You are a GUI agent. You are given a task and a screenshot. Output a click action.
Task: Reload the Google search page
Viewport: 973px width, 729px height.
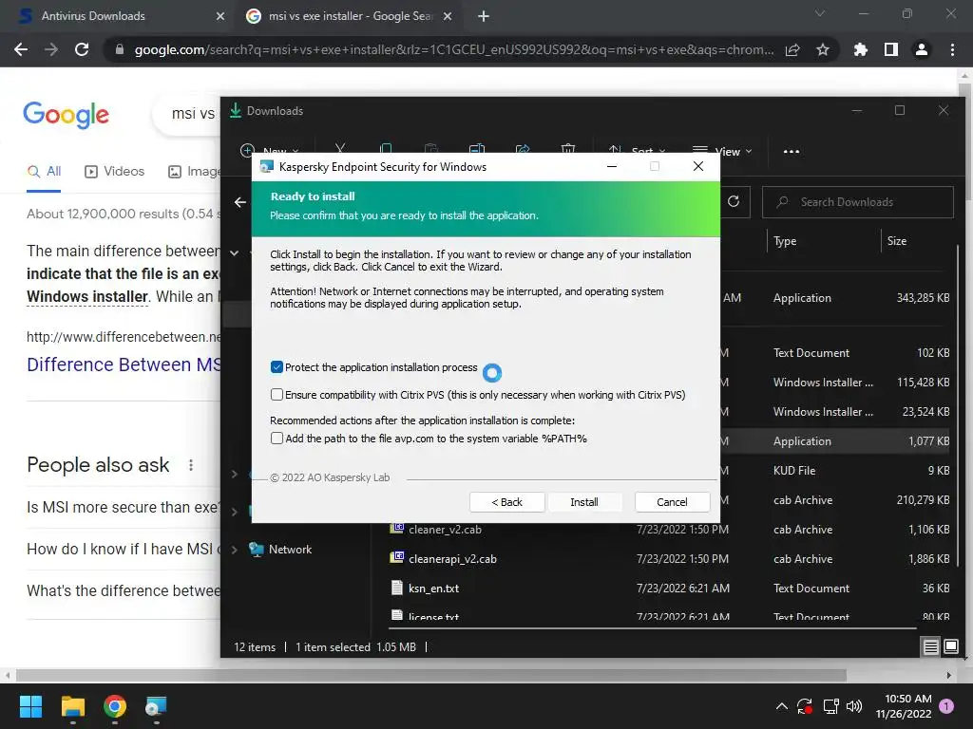coord(82,49)
